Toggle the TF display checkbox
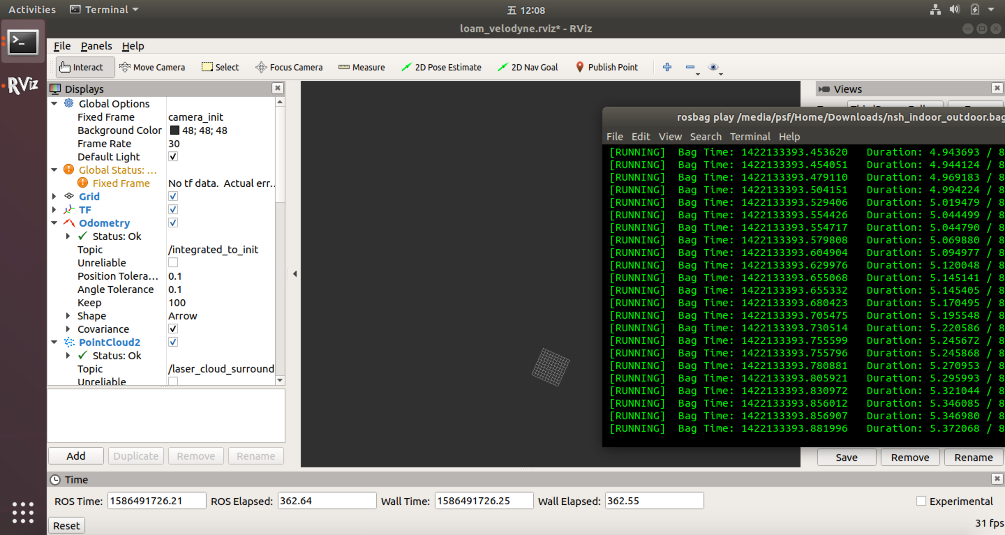 (173, 209)
